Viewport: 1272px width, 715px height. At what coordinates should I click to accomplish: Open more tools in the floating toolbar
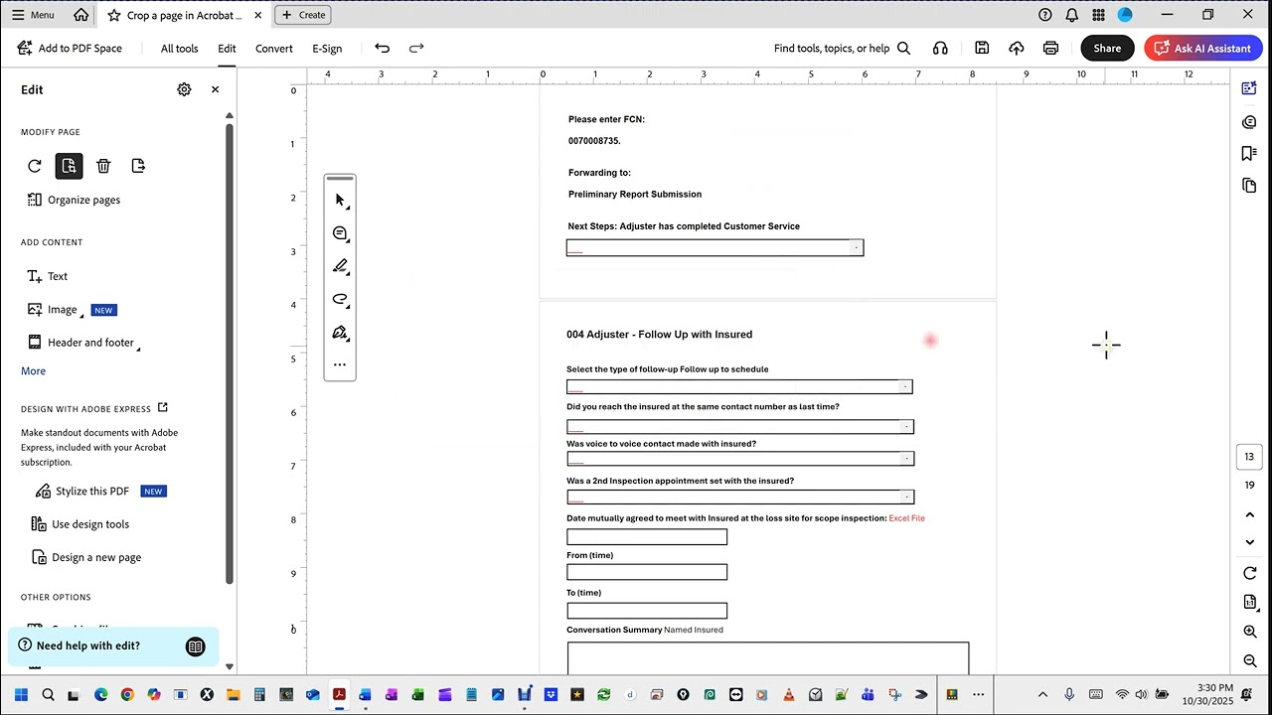(x=340, y=364)
